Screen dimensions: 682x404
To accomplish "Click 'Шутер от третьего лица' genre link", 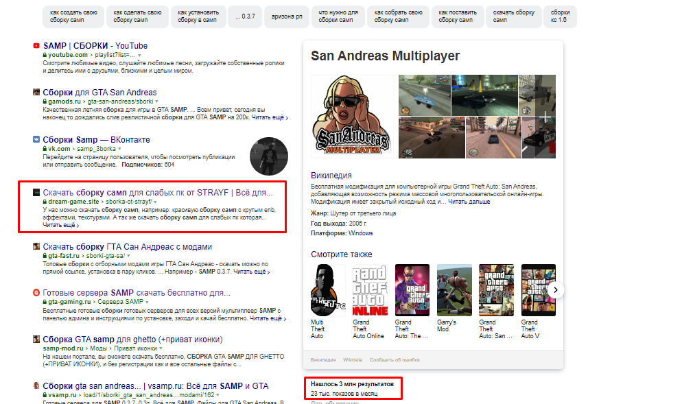I will (363, 213).
